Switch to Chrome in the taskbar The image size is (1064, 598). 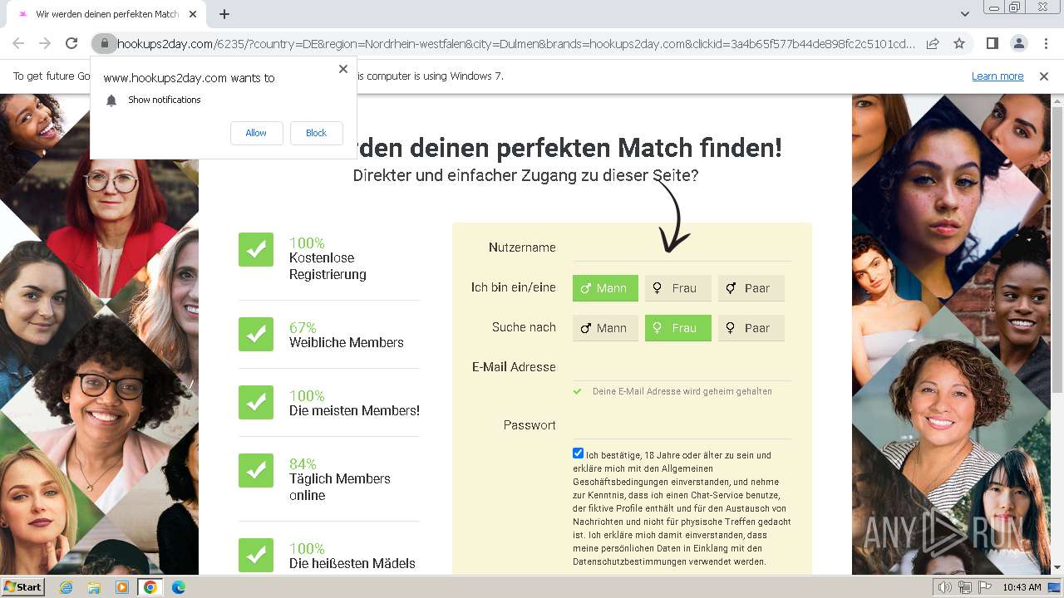click(x=150, y=587)
